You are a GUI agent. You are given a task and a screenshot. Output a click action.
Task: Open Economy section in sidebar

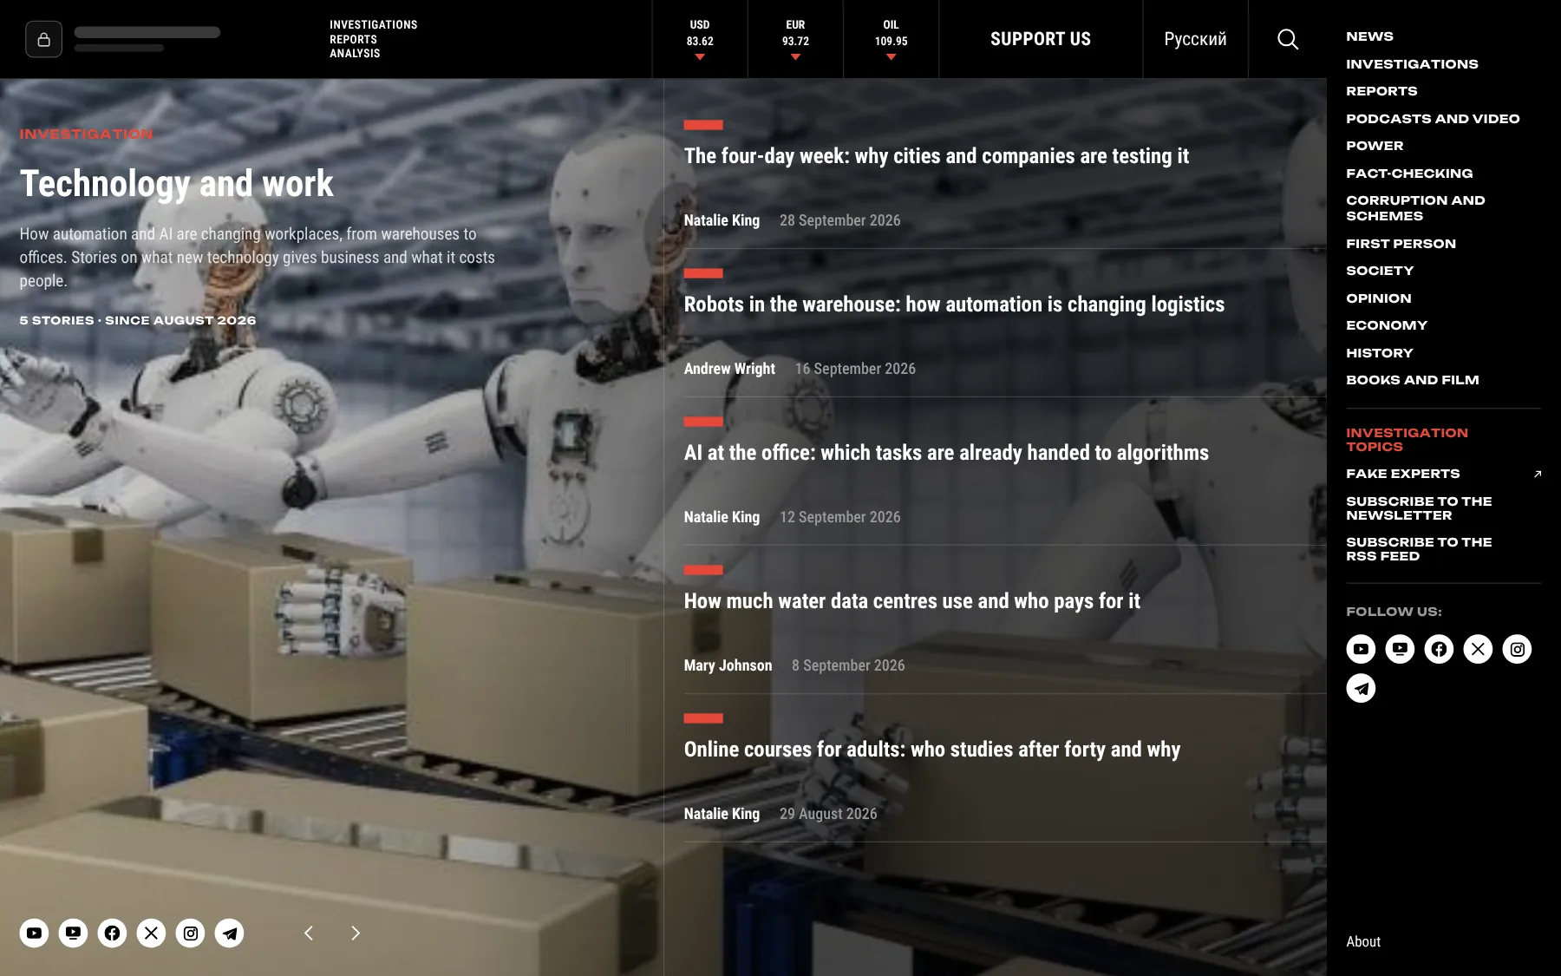1386,325
